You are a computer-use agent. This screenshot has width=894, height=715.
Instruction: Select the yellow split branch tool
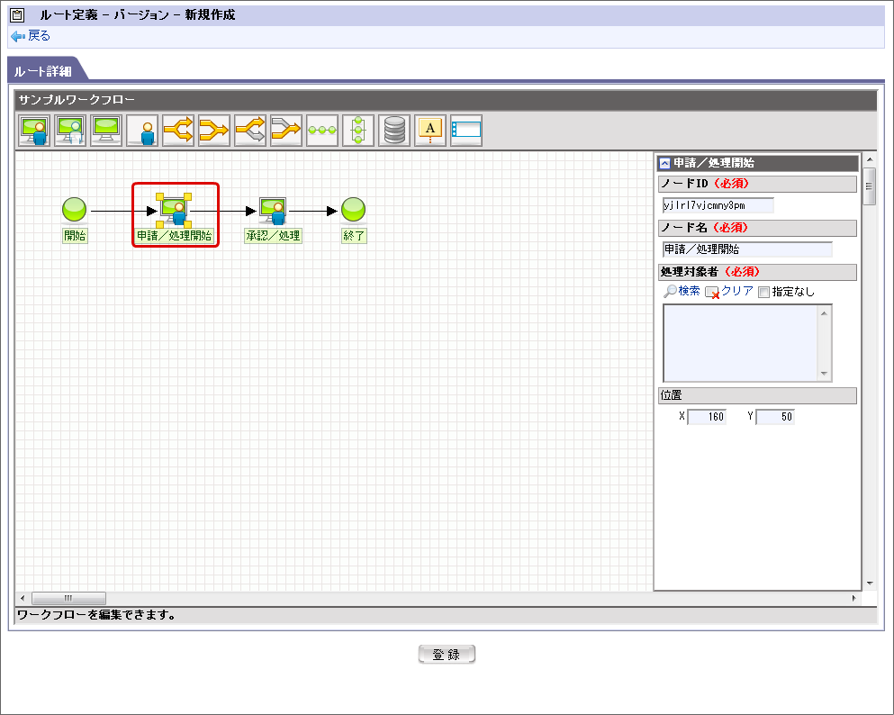(178, 131)
